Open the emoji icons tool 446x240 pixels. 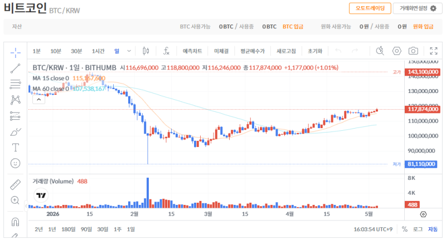(16, 163)
